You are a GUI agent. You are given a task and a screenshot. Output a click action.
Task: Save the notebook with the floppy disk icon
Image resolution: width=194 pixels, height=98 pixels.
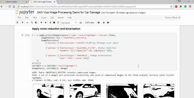[x=18, y=22]
